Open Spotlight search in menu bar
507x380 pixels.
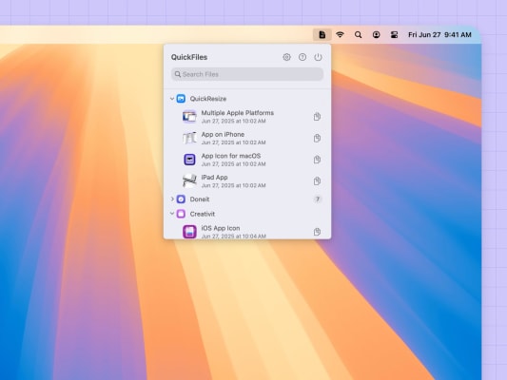358,34
